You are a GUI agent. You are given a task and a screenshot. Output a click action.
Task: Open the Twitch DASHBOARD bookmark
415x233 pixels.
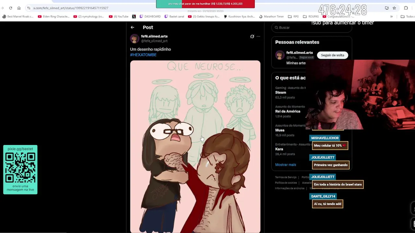point(149,17)
